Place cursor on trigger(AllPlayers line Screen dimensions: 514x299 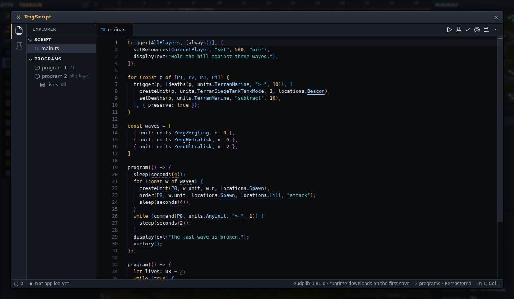175,43
